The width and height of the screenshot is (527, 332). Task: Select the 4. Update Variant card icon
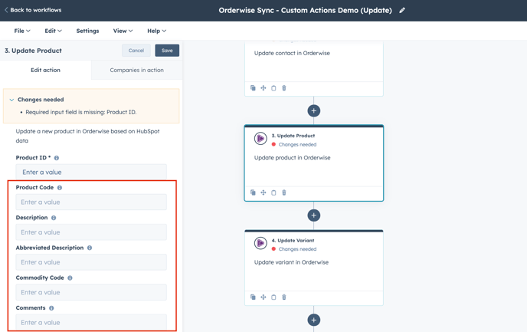pyautogui.click(x=260, y=243)
